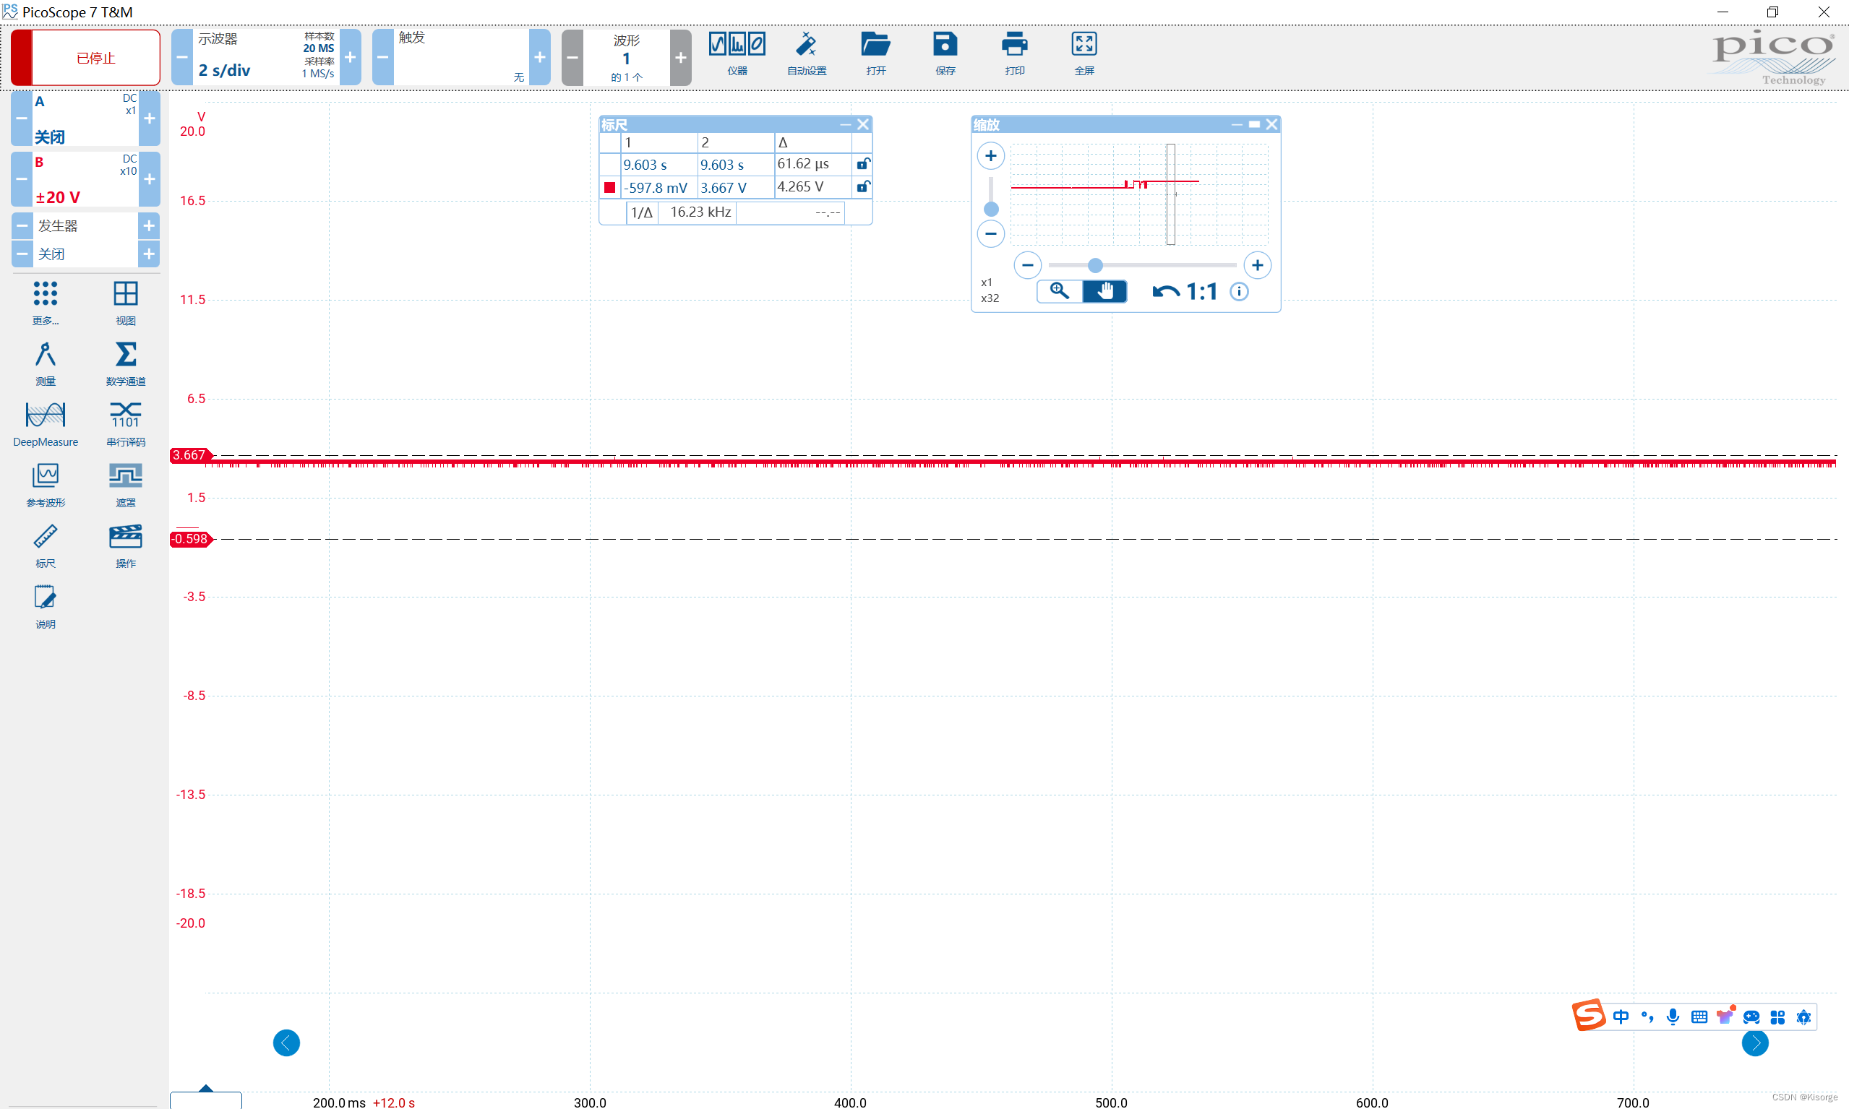Save the capture with the 保存 icon
The image size is (1849, 1109).
(x=945, y=53)
